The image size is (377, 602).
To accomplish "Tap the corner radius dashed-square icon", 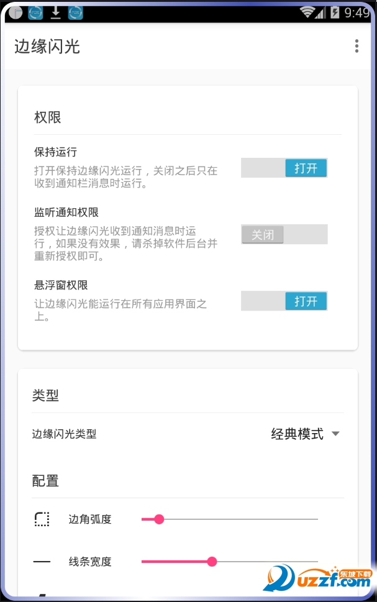I will (42, 519).
